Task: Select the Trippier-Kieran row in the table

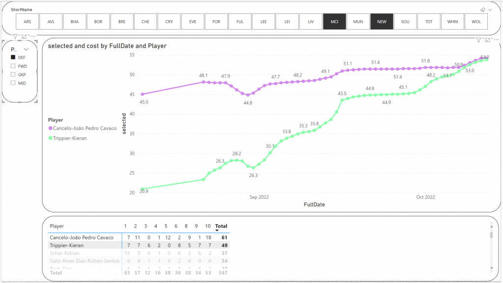Action: point(67,245)
